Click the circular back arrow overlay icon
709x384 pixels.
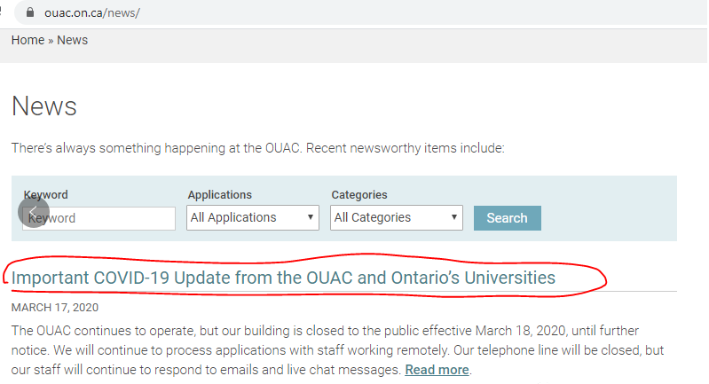pos(34,212)
